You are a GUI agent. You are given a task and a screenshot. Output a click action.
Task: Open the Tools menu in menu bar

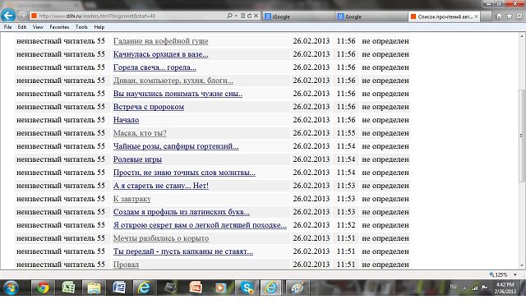point(81,27)
